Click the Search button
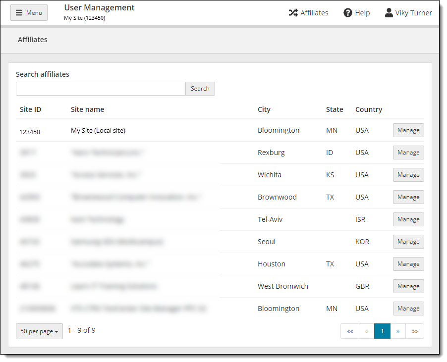This screenshot has width=447, height=362. [x=200, y=89]
